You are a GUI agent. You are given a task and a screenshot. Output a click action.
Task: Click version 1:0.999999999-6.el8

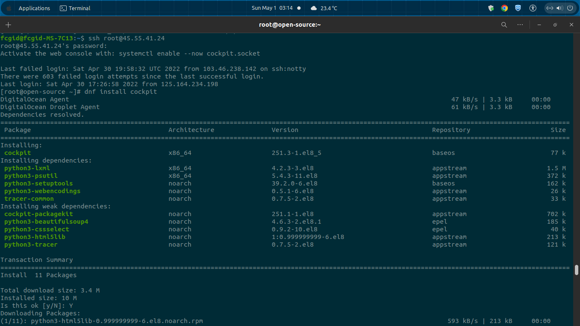click(x=308, y=237)
